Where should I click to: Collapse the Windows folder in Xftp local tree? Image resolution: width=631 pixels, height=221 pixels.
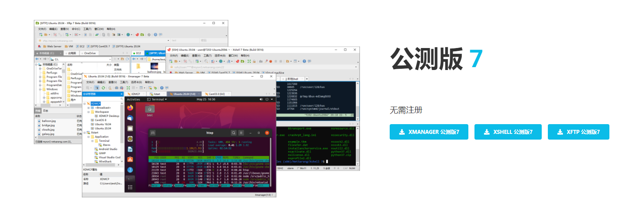[x=40, y=89]
